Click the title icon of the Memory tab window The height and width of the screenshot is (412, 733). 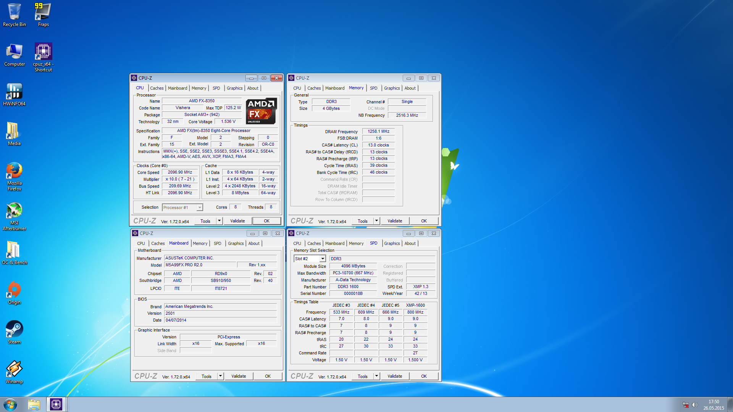(x=291, y=78)
